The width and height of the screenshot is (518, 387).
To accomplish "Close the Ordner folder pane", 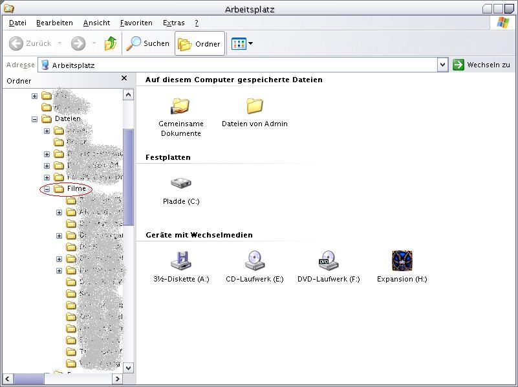I will (x=124, y=78).
